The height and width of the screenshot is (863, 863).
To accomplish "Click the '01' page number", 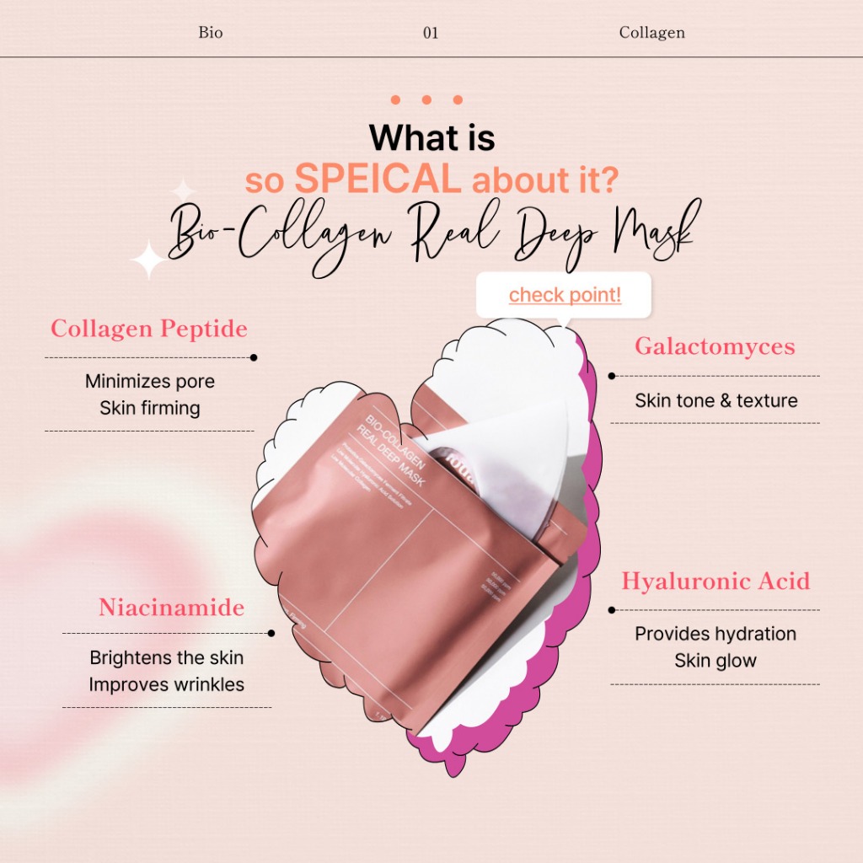I will point(431,33).
